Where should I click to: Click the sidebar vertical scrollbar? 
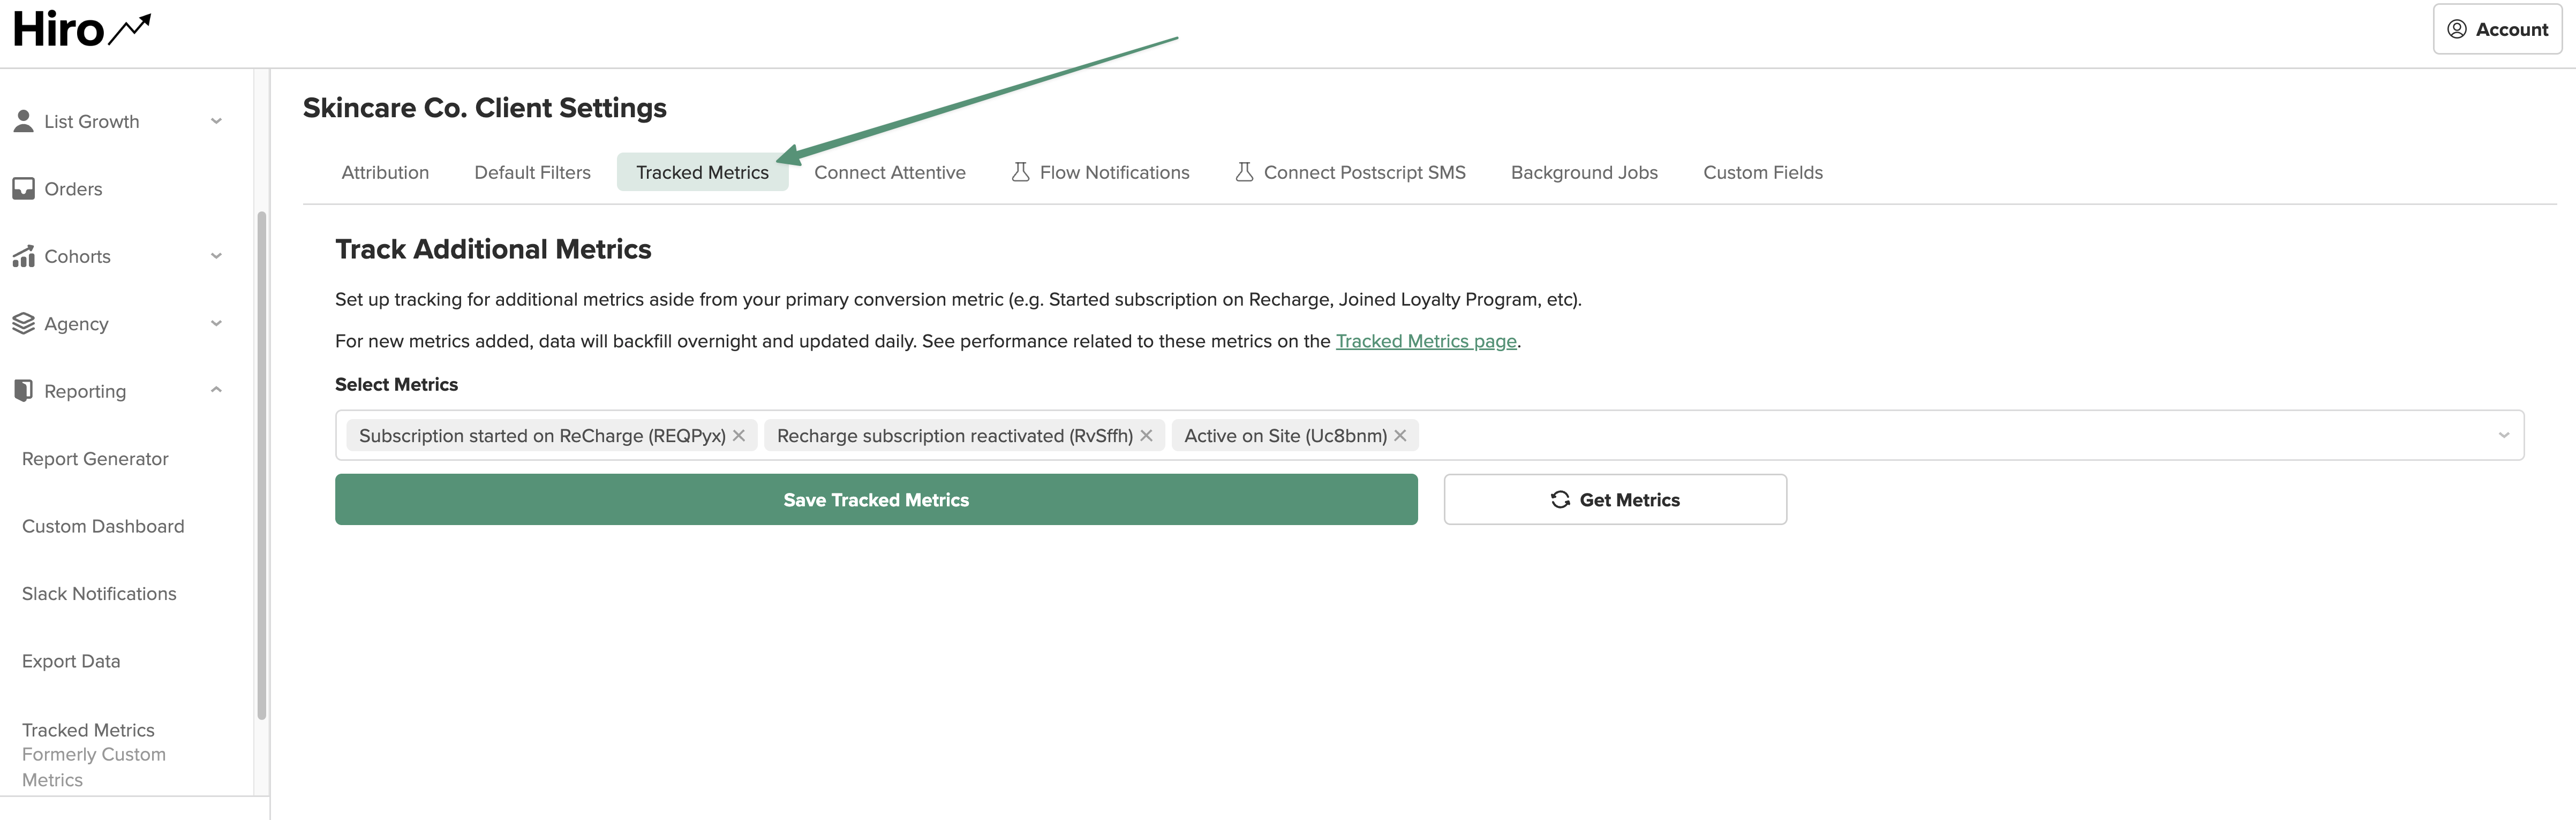tap(262, 465)
